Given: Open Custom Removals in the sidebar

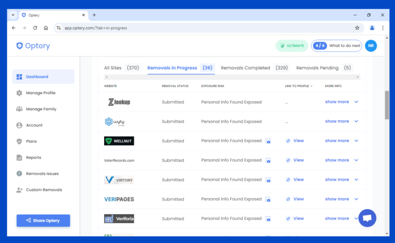Looking at the screenshot, I should (x=44, y=190).
